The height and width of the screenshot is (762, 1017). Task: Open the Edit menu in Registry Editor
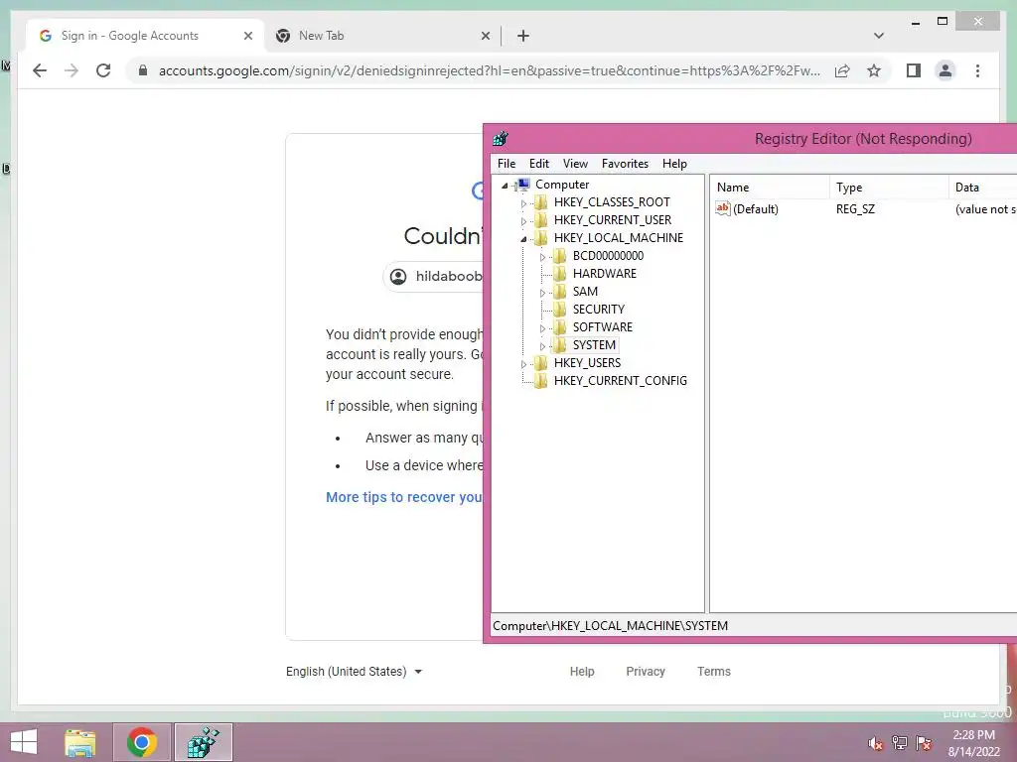[539, 164]
